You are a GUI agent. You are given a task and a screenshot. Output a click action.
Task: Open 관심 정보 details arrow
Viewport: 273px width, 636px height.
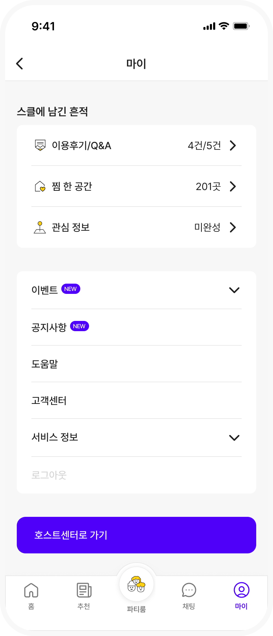point(233,227)
